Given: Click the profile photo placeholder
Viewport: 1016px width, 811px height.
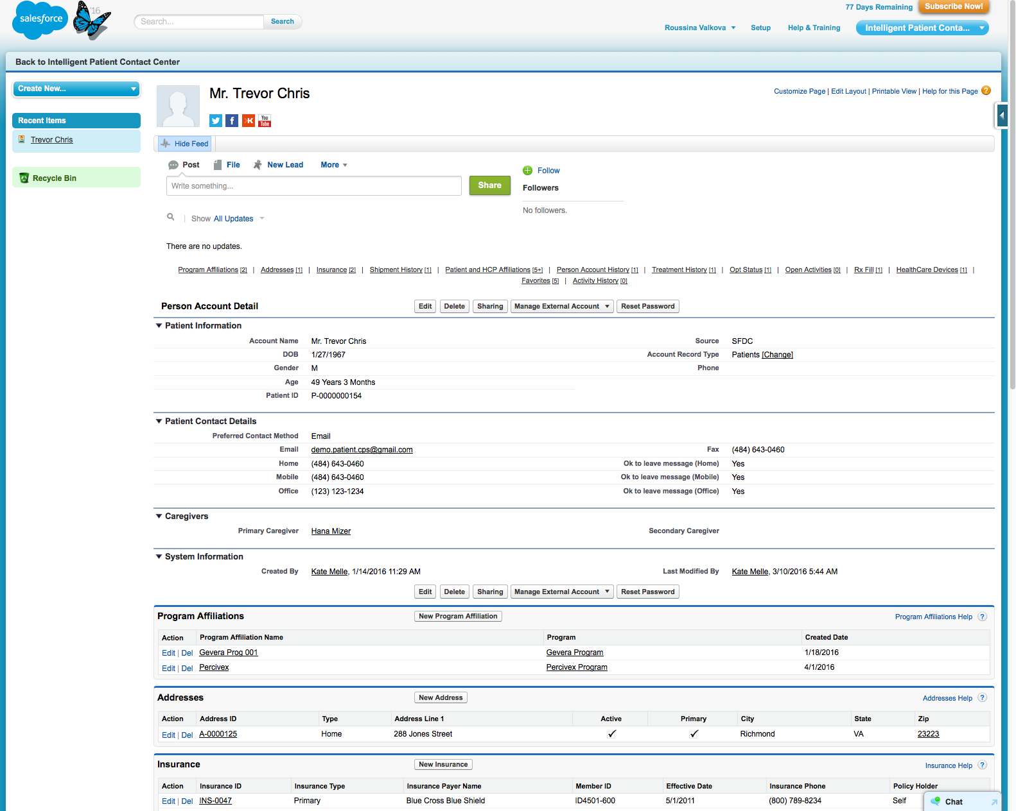Looking at the screenshot, I should point(178,106).
